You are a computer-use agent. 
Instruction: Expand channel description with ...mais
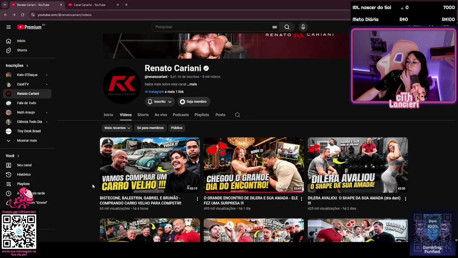pos(192,84)
